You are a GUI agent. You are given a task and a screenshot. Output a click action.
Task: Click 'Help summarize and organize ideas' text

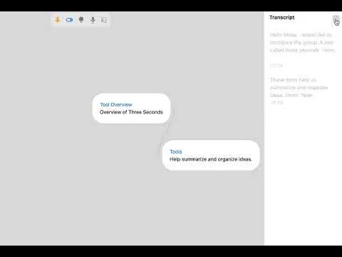coord(210,159)
